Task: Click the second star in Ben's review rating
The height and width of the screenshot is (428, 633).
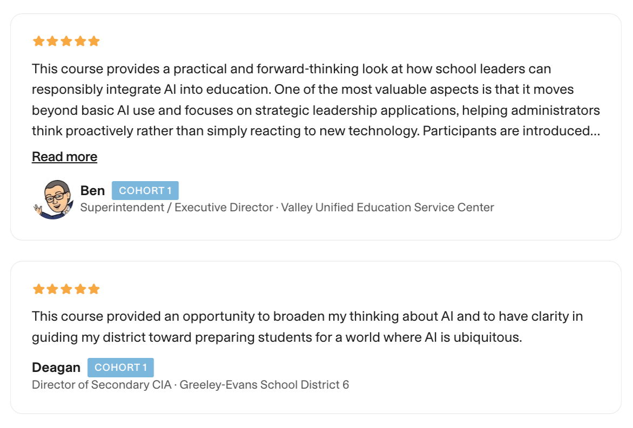Action: coord(52,41)
